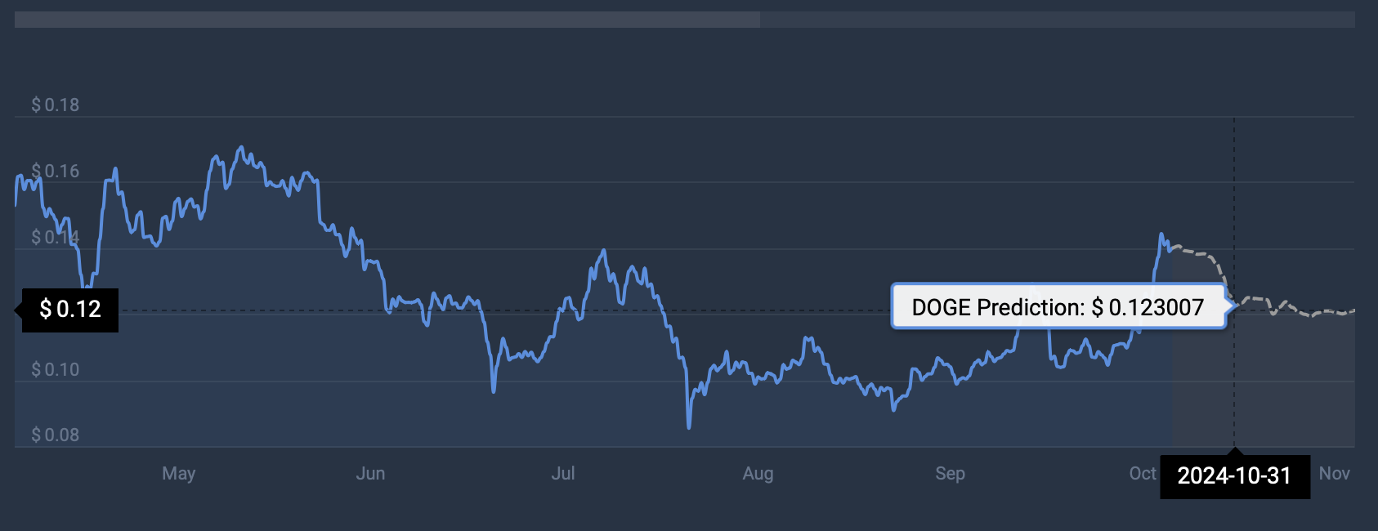This screenshot has width=1378, height=531.
Task: Click the horizontal scrollbar thumb above chart
Action: (x=387, y=20)
